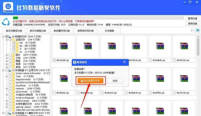Click the green scan progress bar
Image resolution: width=201 pixels, height=116 pixels.
click(x=15, y=18)
